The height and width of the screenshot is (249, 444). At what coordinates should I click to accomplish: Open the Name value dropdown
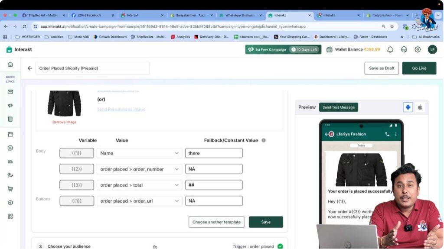139,153
